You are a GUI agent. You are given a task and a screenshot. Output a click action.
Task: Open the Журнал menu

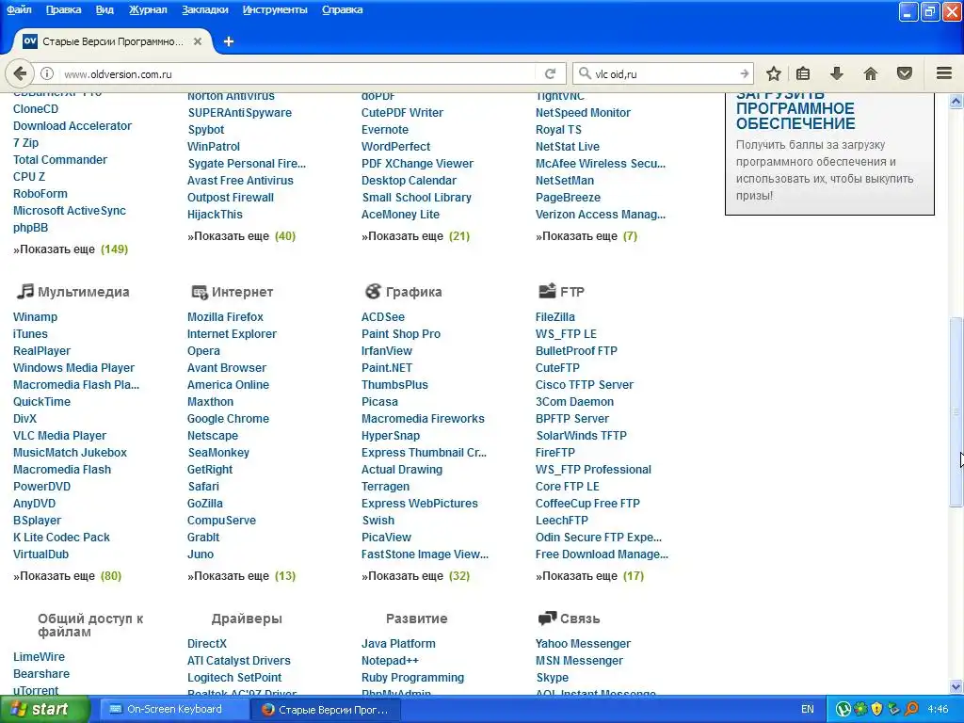pyautogui.click(x=148, y=9)
